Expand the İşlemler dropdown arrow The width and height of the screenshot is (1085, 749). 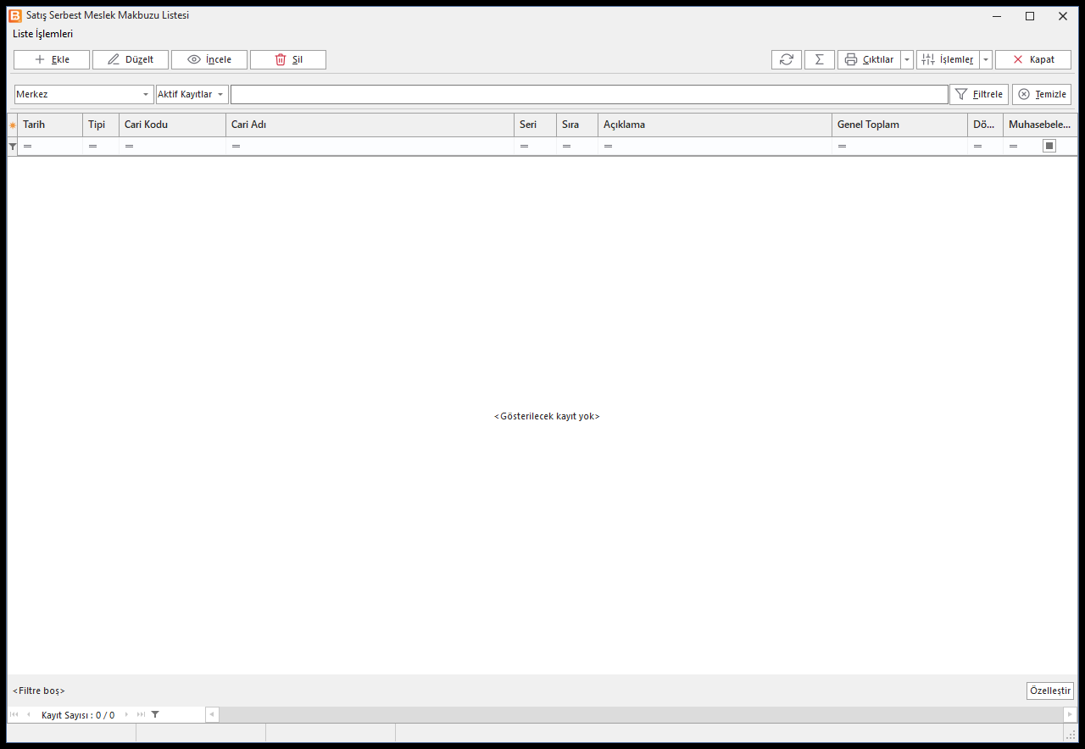[986, 59]
